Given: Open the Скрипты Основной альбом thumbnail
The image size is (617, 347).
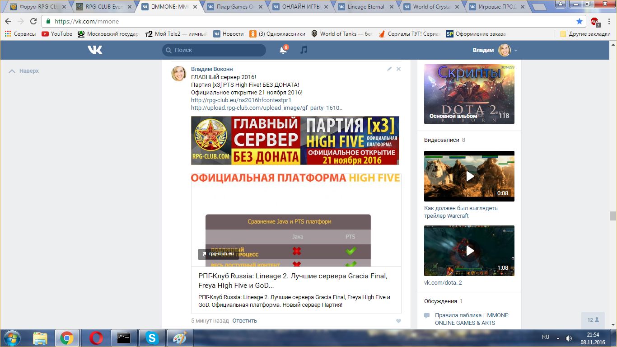Looking at the screenshot, I should pyautogui.click(x=469, y=94).
